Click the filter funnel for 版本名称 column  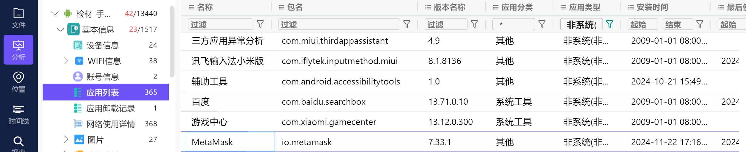coord(474,24)
